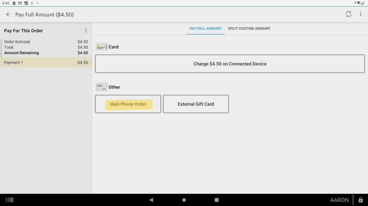Tap the AARON employee name
The image size is (368, 206).
pyautogui.click(x=339, y=200)
